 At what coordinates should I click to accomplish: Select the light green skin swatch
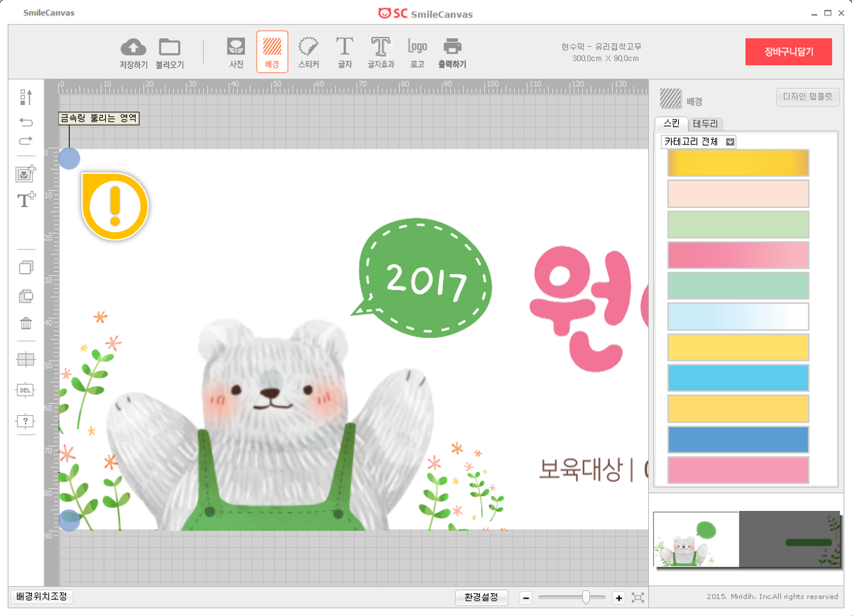[739, 225]
